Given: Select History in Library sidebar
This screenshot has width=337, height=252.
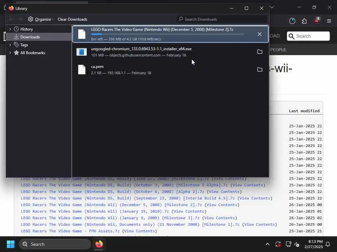Looking at the screenshot, I should tap(26, 29).
